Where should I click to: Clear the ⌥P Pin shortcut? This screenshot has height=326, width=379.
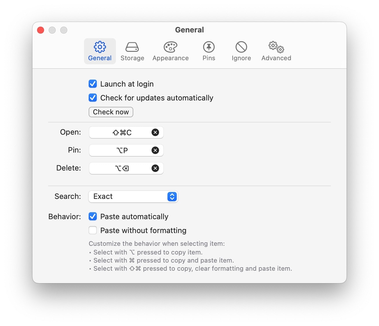[155, 150]
